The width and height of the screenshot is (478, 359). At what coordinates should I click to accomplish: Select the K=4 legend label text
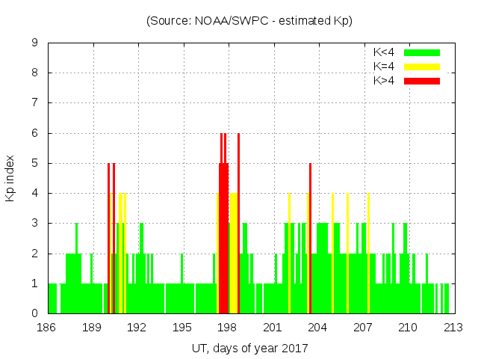(x=384, y=67)
